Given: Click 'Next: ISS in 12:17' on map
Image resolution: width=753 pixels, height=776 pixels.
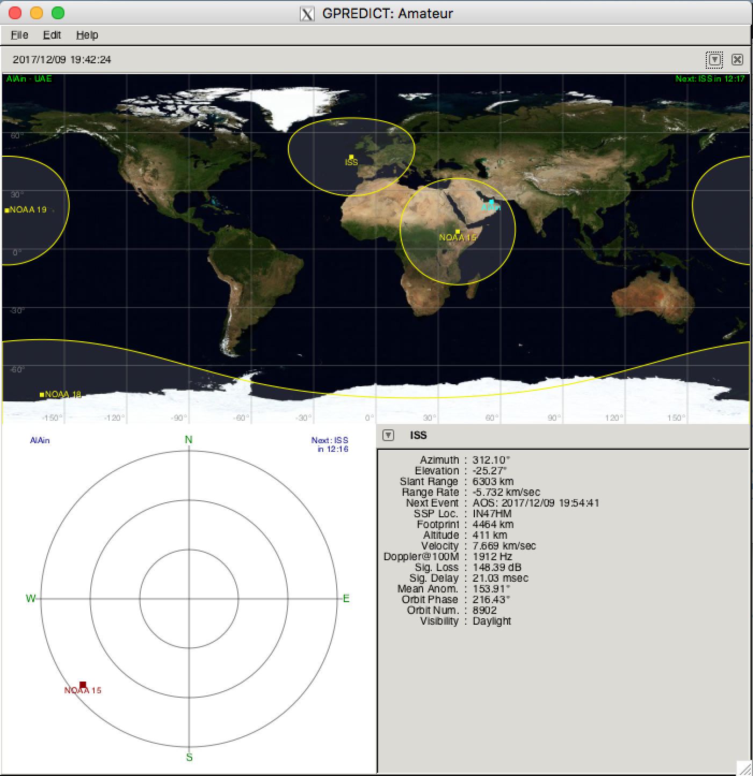Looking at the screenshot, I should point(710,79).
